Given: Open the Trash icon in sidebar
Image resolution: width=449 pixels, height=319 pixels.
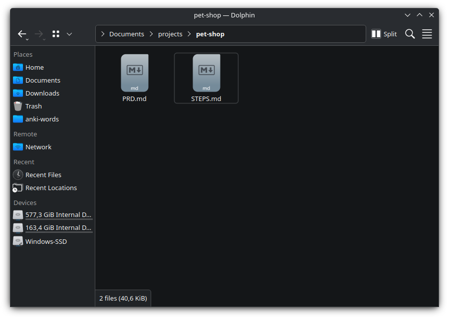Looking at the screenshot, I should point(18,106).
